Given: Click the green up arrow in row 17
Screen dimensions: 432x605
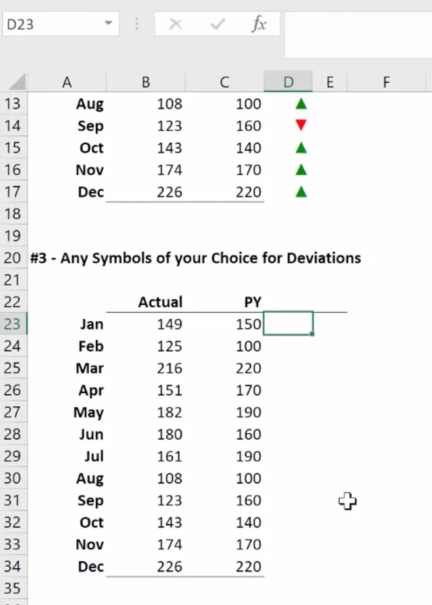Looking at the screenshot, I should pos(301,192).
